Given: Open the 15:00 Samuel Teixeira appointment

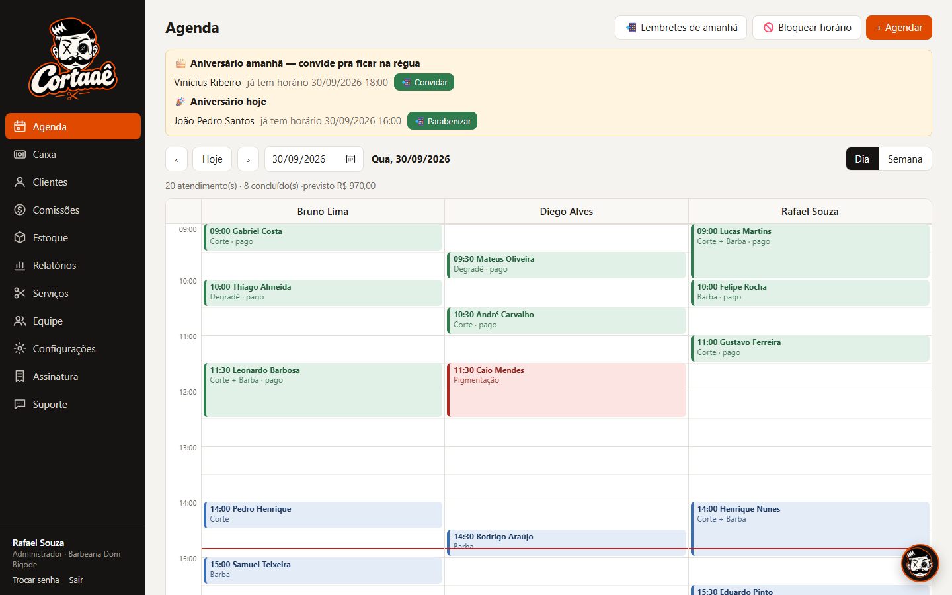Looking at the screenshot, I should point(323,571).
